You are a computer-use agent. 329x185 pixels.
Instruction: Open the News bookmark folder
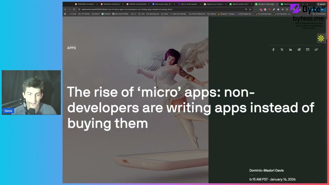click(165, 14)
